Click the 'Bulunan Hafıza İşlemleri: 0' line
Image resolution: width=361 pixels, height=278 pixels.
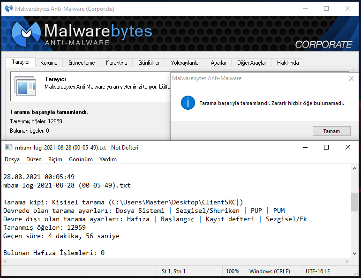[54, 253]
